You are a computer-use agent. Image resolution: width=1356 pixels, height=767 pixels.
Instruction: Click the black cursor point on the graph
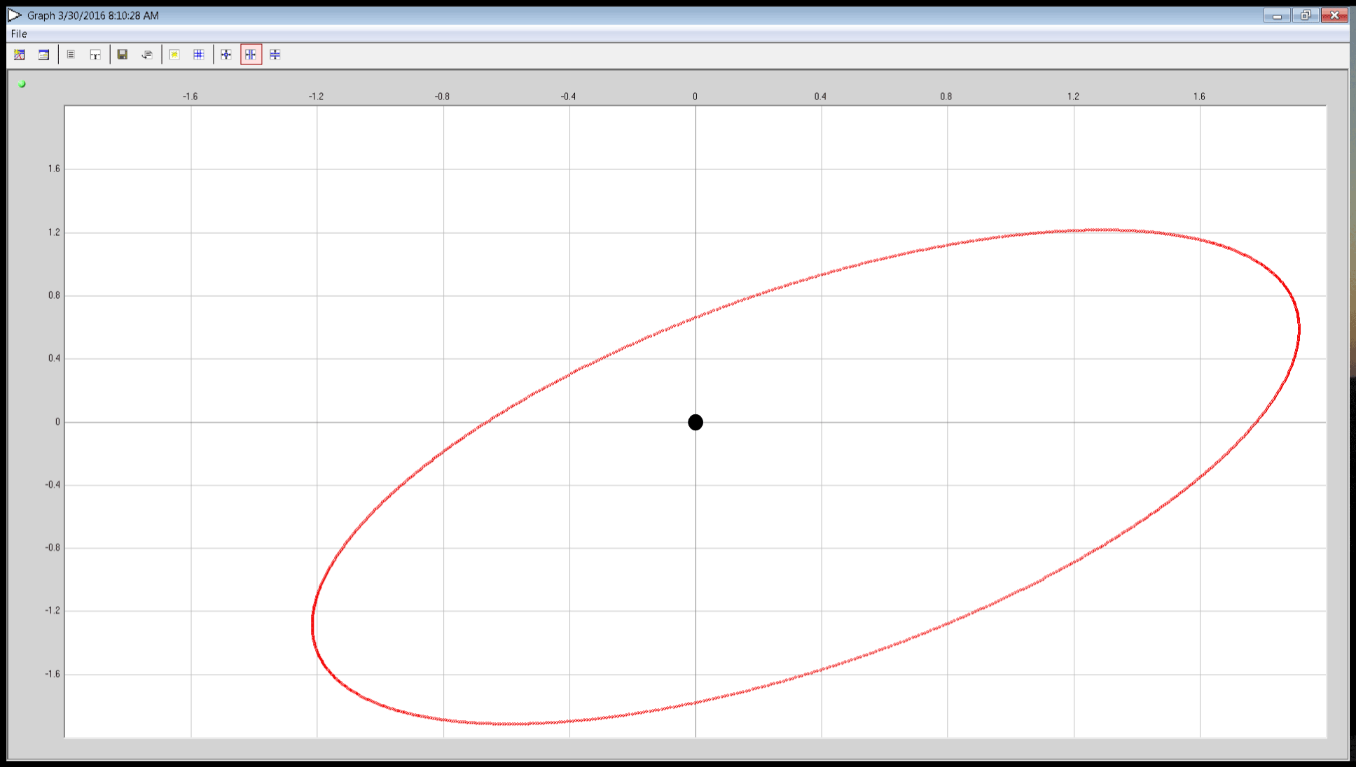pyautogui.click(x=695, y=422)
